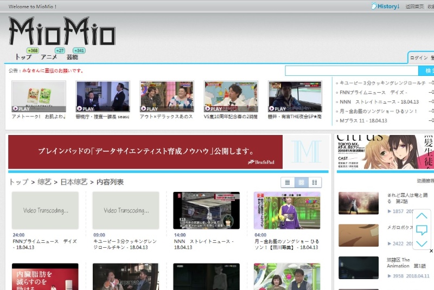
Task: Click the MioMio site logo
Action: click(x=62, y=32)
